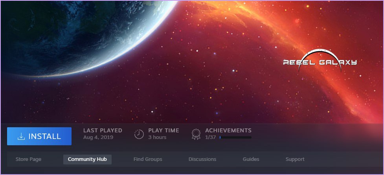Click the Play Time label
Viewport: 384px width, 175px height.
pos(164,131)
